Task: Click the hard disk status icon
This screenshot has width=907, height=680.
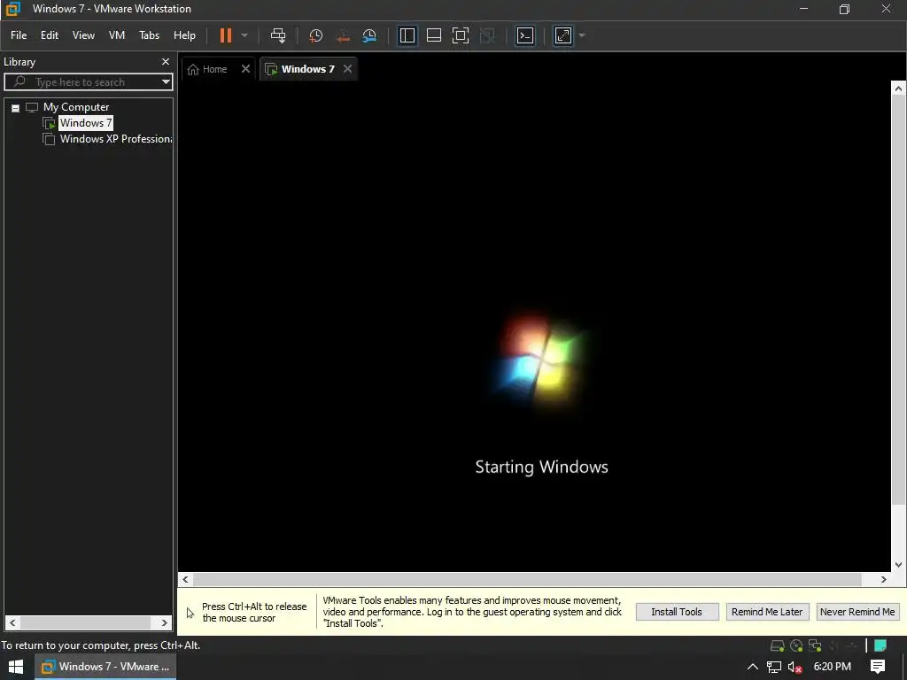Action: click(x=778, y=645)
